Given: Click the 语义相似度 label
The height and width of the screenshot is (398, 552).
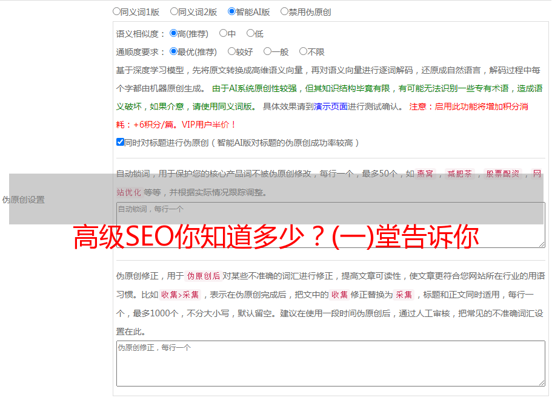Looking at the screenshot, I should click(141, 34).
